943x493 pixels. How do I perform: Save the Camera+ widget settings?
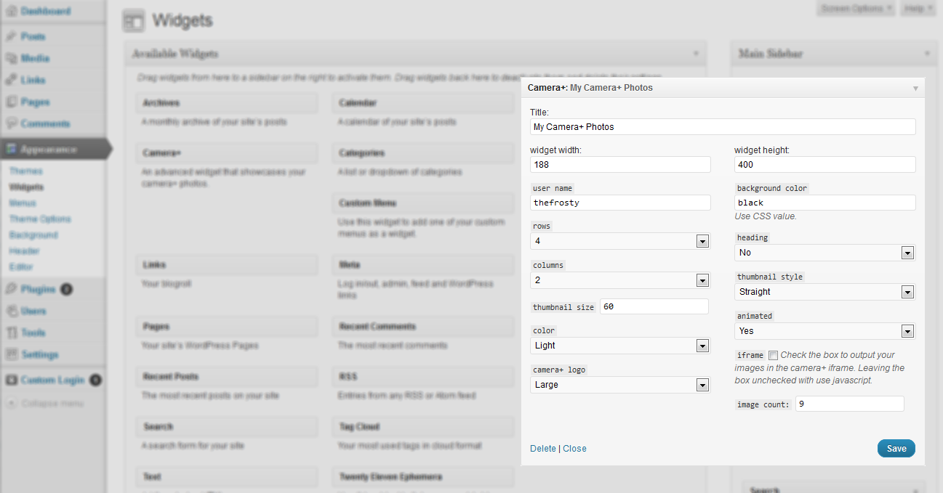[896, 449]
